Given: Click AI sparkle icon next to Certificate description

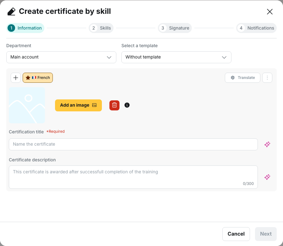Looking at the screenshot, I should (267, 177).
